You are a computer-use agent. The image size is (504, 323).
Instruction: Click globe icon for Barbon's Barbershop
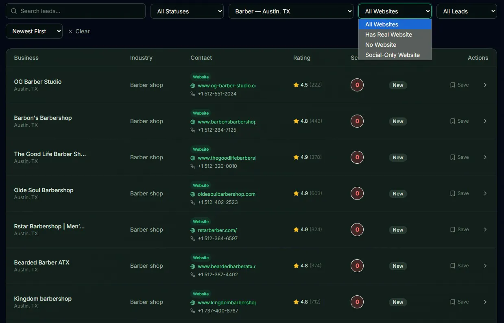tap(193, 122)
